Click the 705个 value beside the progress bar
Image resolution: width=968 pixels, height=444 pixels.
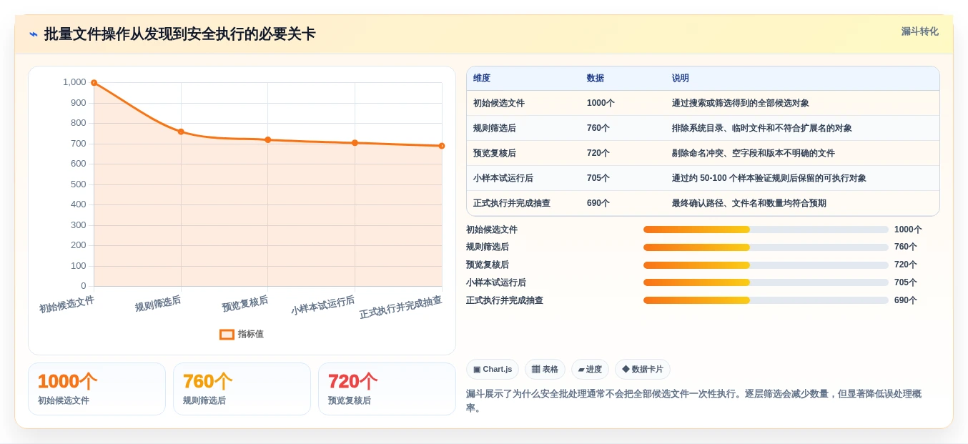[906, 282]
